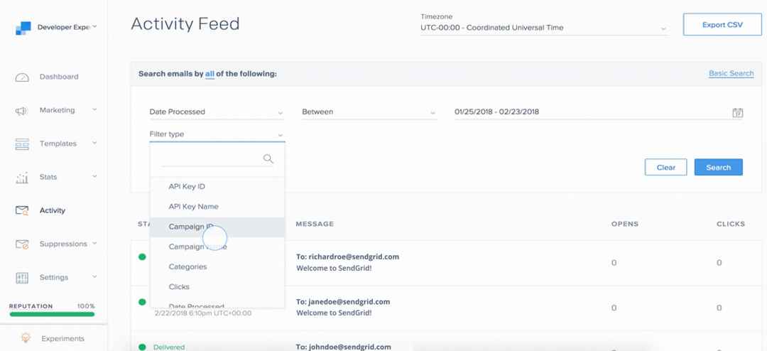
Task: Expand the Stats submenu chevron
Action: [94, 175]
